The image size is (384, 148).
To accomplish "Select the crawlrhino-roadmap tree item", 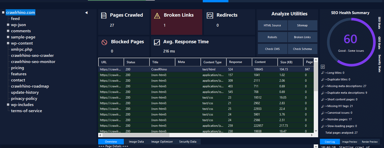I will tap(30, 86).
